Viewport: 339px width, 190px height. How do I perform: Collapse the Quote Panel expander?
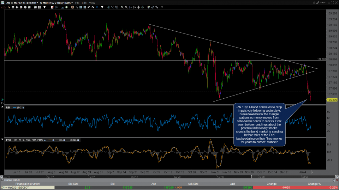coord(2,181)
